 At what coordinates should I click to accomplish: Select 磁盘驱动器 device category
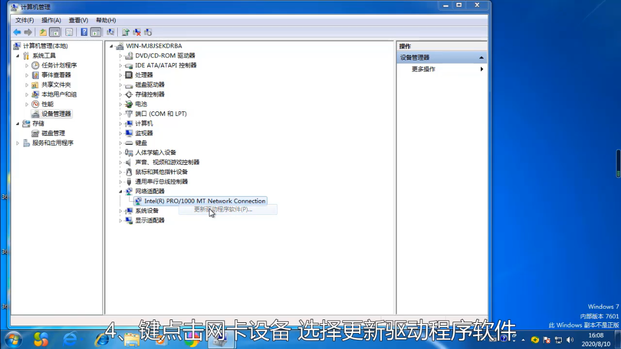(x=150, y=85)
